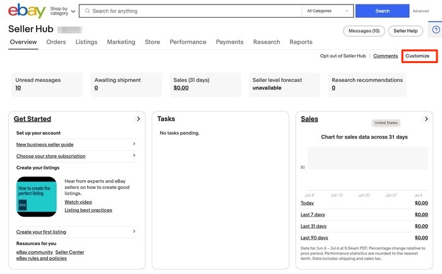Open the Get Started panel arrow
The width and height of the screenshot is (442, 274).
pos(138,118)
